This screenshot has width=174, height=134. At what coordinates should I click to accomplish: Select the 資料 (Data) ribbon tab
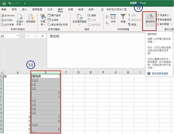[60, 10]
